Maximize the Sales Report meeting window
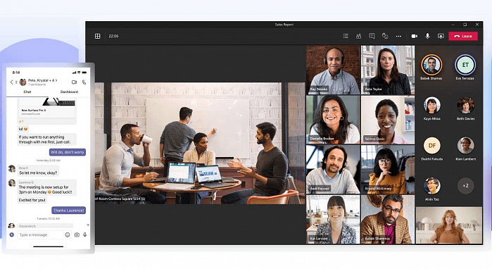 coord(465,25)
